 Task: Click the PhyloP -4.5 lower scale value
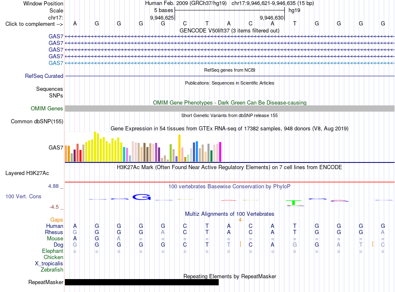(x=54, y=207)
